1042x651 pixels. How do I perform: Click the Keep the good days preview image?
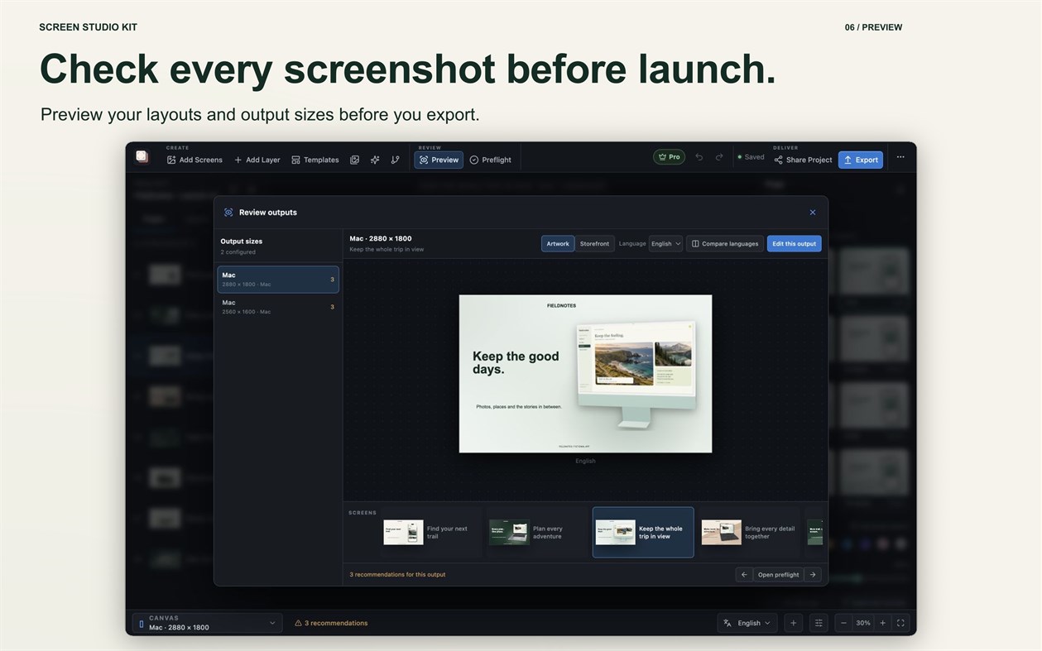point(585,374)
